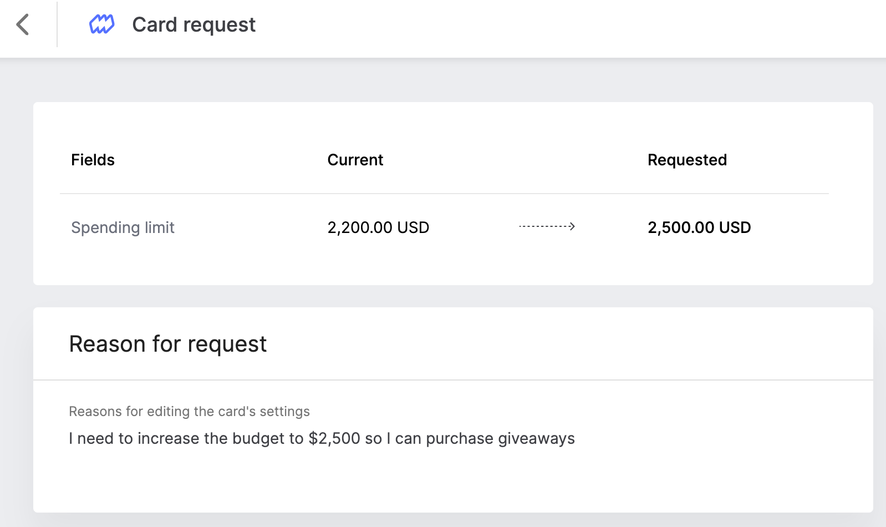Click the Current column header

[355, 160]
